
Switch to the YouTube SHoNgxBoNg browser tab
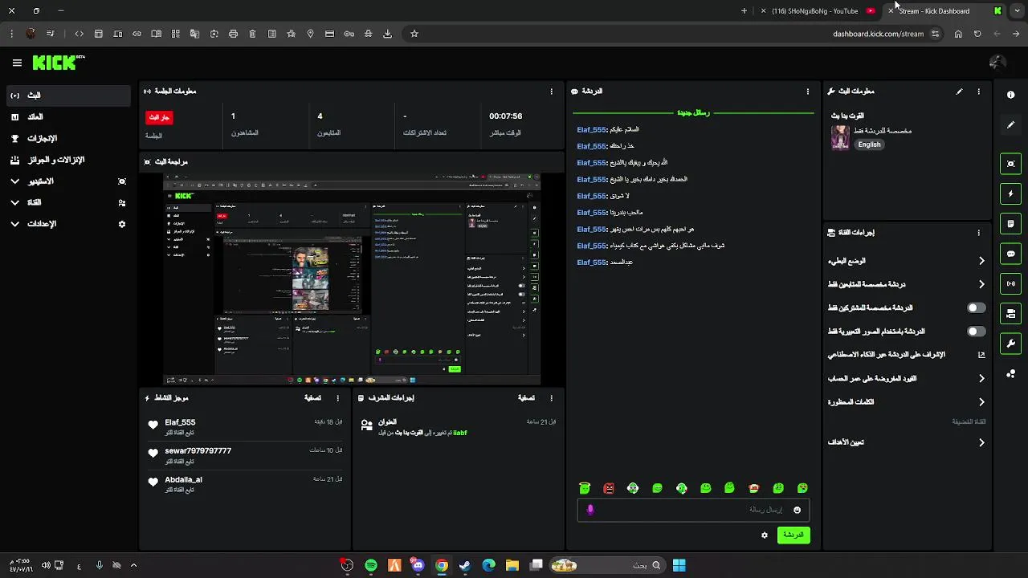click(x=818, y=11)
